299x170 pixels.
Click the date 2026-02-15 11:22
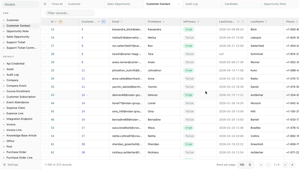(x=231, y=95)
